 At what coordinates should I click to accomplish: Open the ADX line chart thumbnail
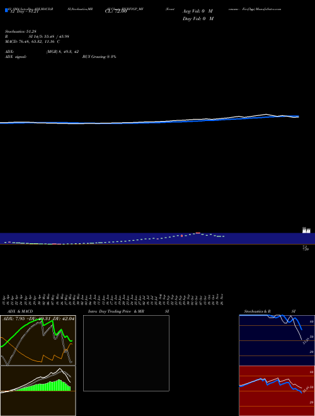pyautogui.click(x=38, y=340)
